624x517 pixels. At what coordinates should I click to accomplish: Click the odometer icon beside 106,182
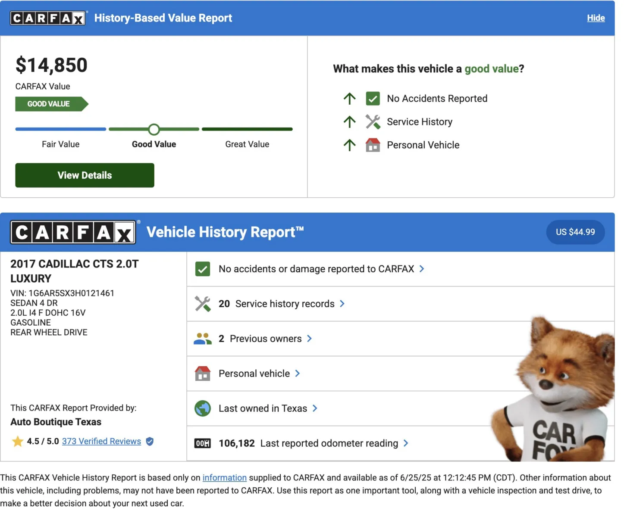pos(203,444)
